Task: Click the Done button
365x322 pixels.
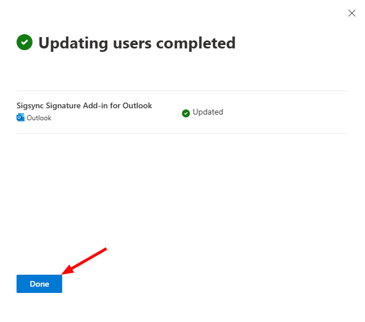Action: [39, 284]
